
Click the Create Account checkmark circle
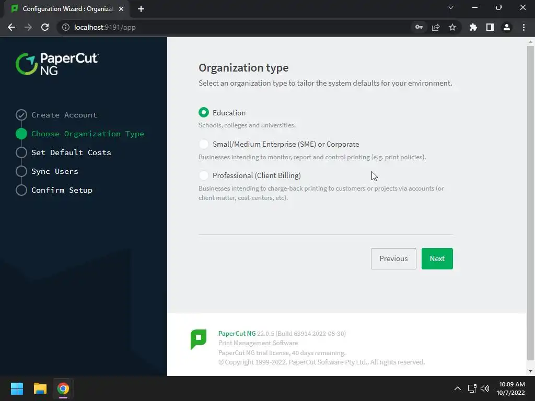point(21,115)
